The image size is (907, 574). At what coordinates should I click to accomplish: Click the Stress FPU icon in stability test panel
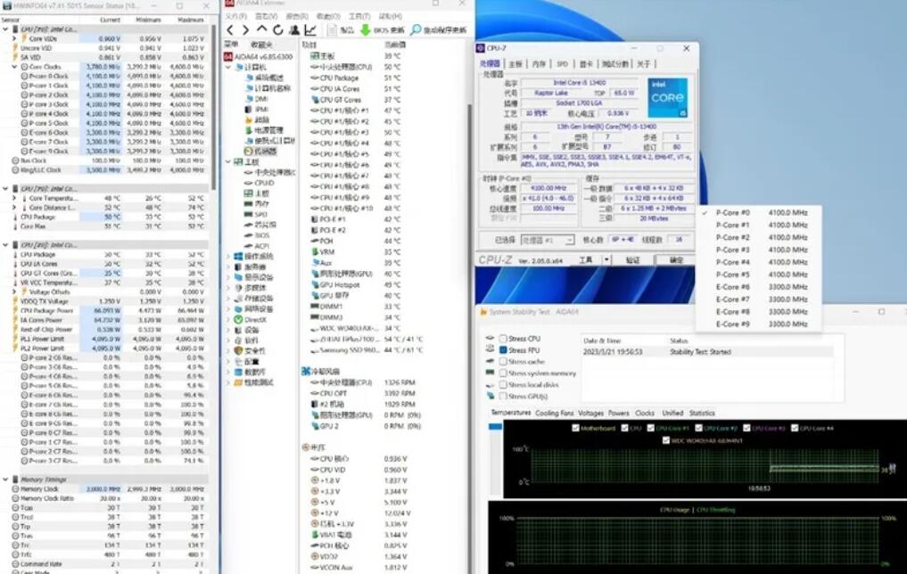489,349
